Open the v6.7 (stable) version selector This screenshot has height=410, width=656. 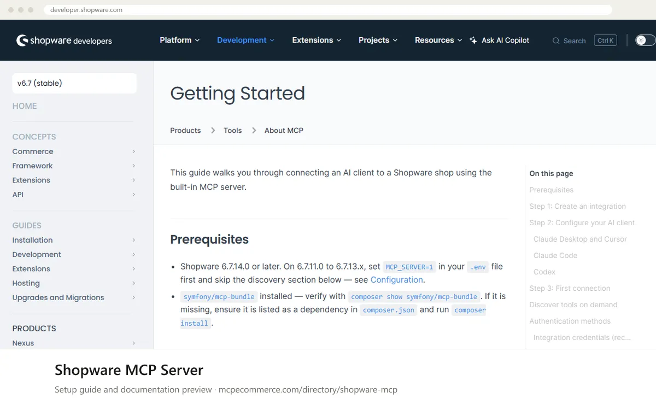tap(74, 83)
